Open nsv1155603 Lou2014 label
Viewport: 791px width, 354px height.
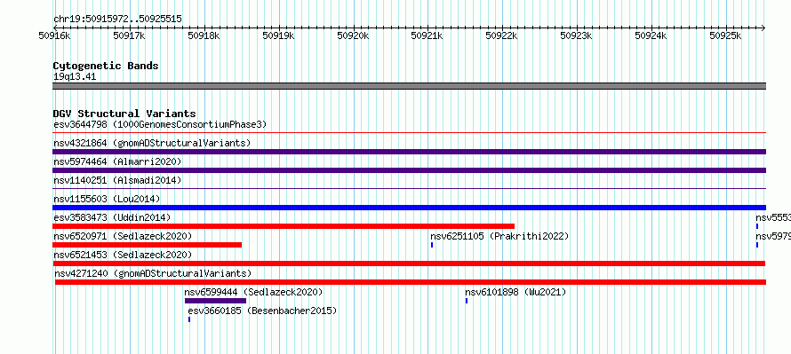[x=107, y=199]
